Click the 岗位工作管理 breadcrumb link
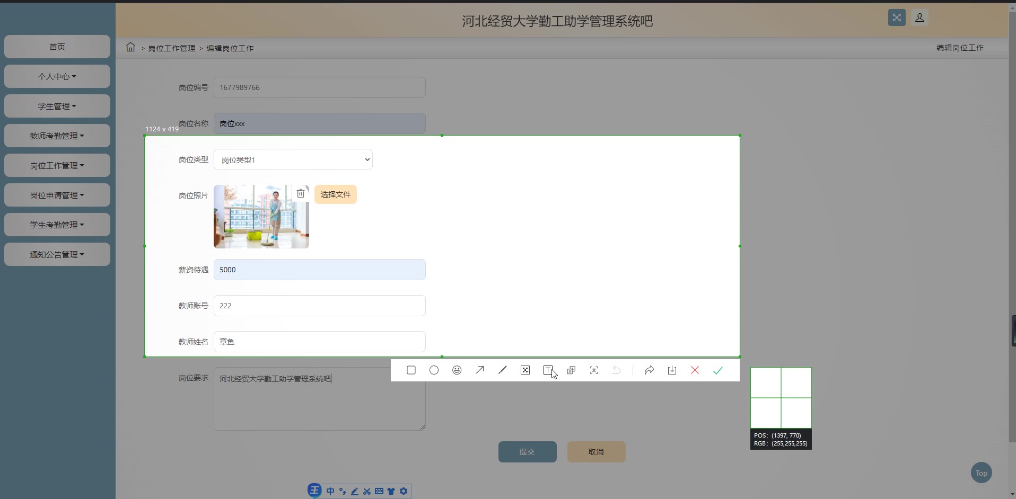Viewport: 1016px width, 499px height. coord(172,48)
